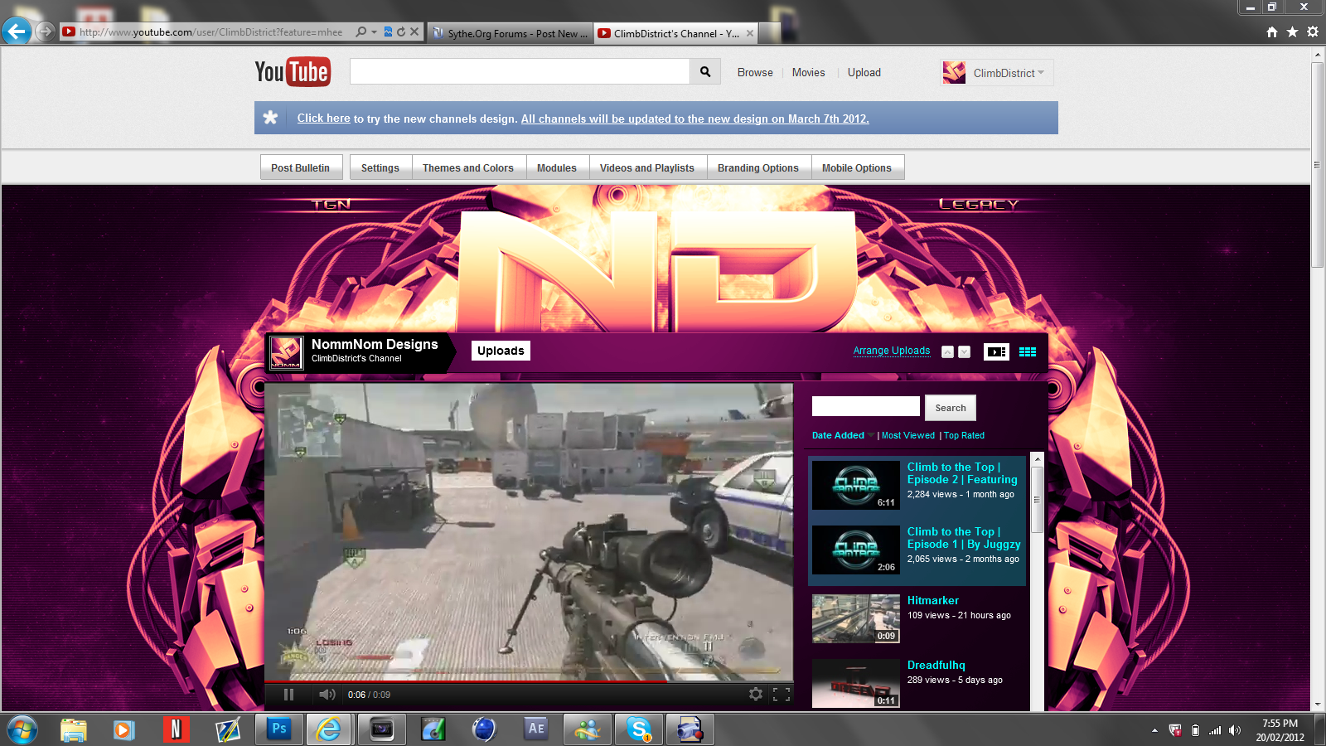Go back with the browser back arrow
Image resolution: width=1326 pixels, height=746 pixels.
[17, 31]
